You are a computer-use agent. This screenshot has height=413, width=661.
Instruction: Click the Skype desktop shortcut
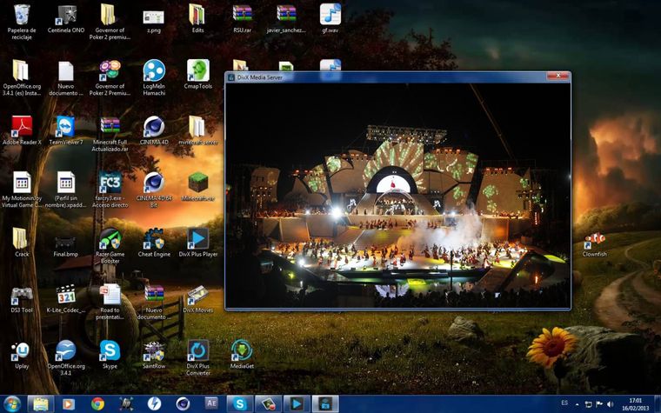(x=110, y=350)
